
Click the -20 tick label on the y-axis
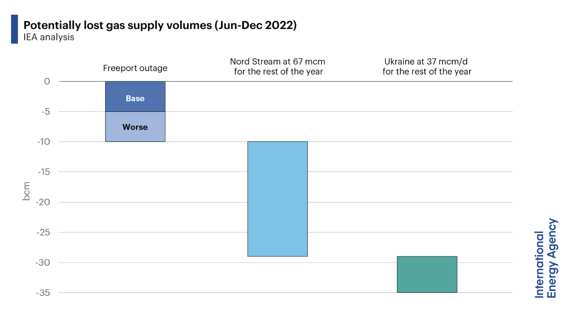[43, 202]
